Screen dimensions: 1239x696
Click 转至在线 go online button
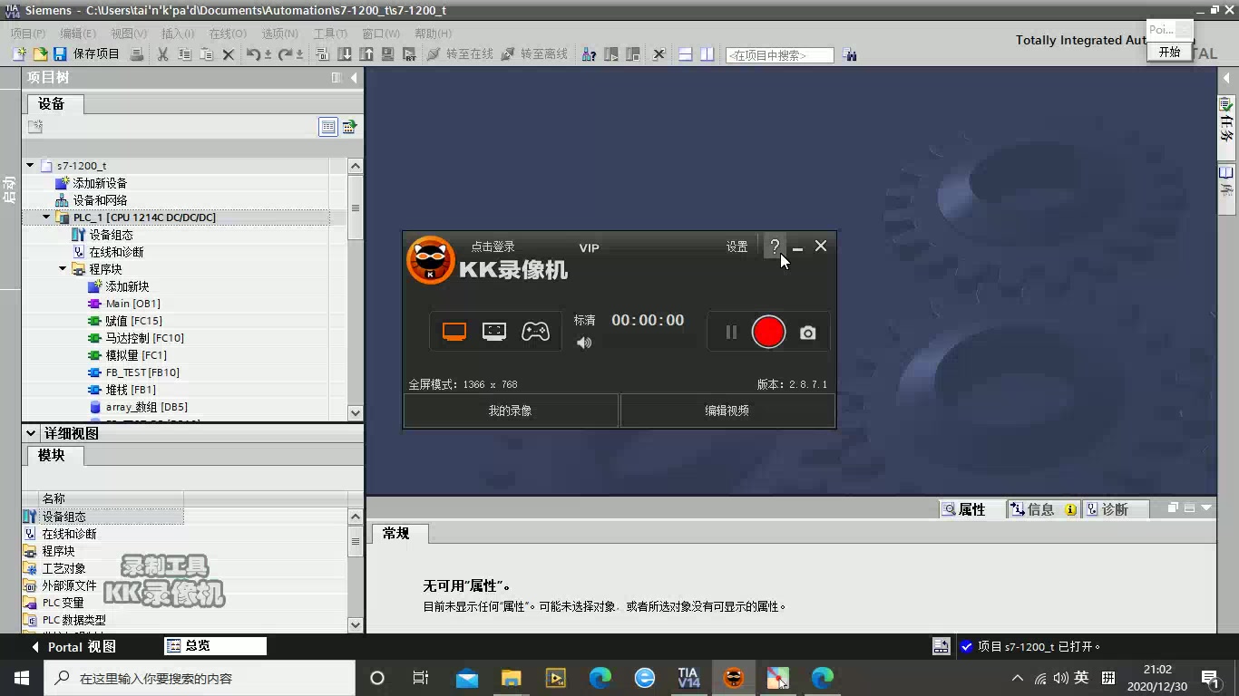[460, 54]
